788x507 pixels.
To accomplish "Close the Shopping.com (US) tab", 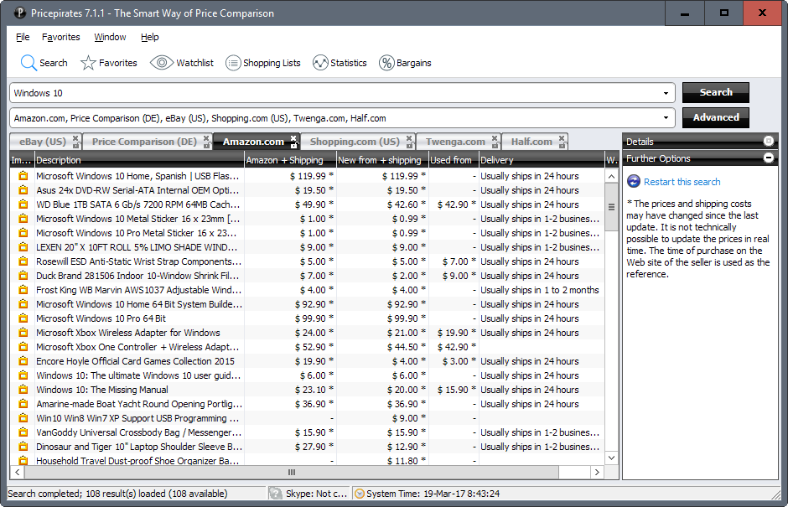I will click(410, 138).
